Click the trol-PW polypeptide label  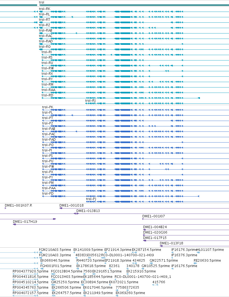pyautogui.click(x=48, y=167)
